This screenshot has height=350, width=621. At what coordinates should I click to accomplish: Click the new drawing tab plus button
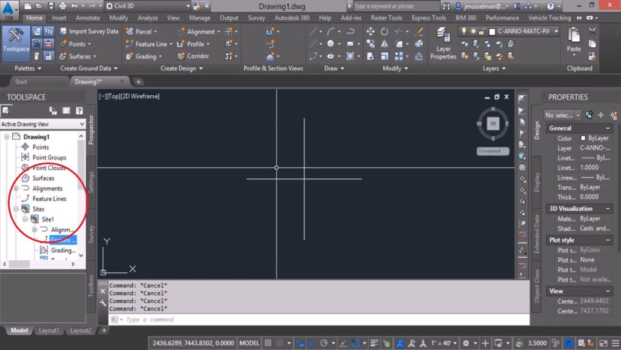click(x=138, y=82)
